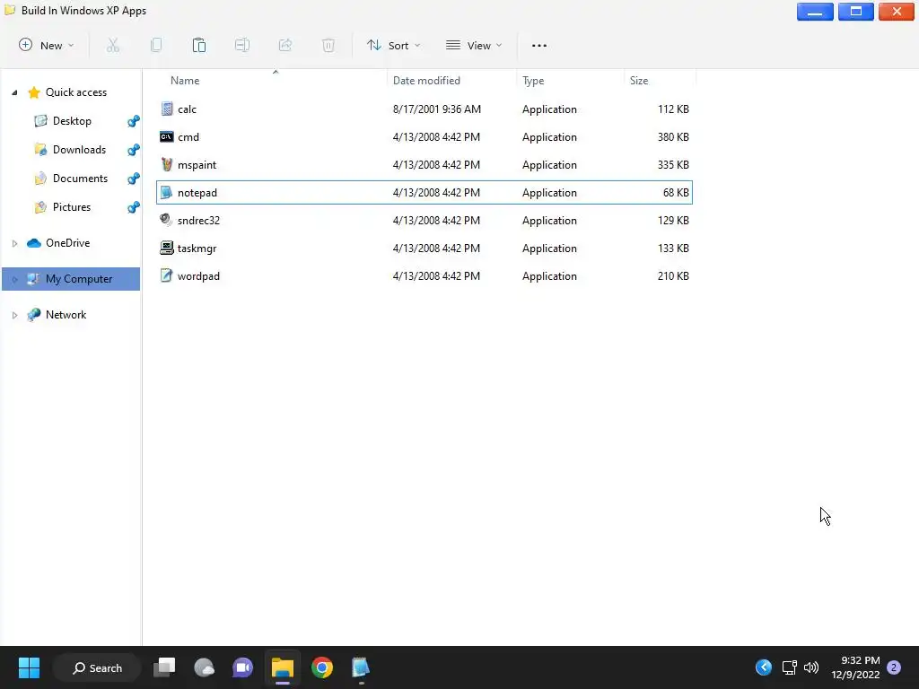This screenshot has width=919, height=689.
Task: Open Pictures in navigation pane
Action: 72,207
